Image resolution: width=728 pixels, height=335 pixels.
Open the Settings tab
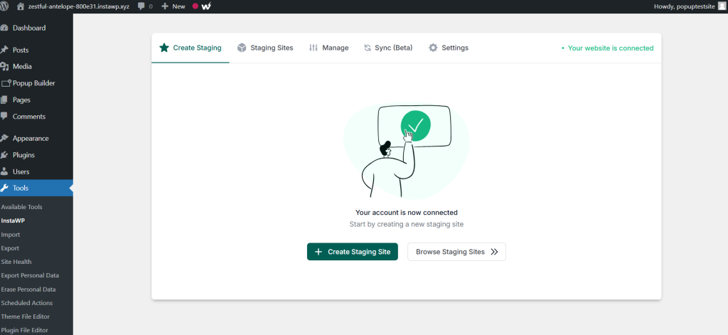[449, 48]
